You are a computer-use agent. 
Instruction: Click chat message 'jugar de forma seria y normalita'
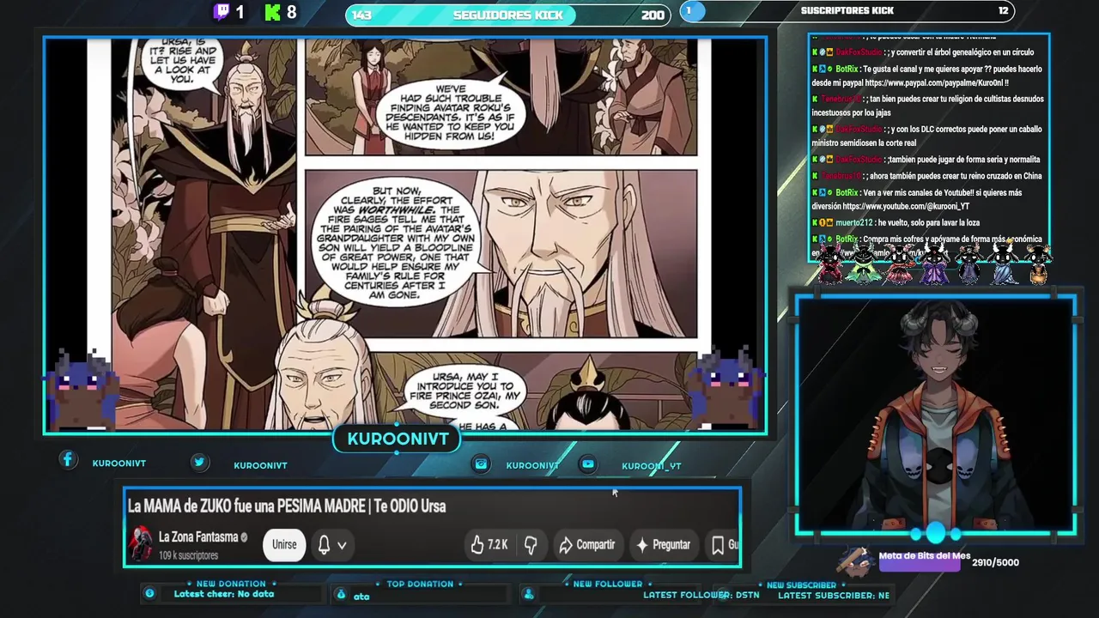point(926,160)
